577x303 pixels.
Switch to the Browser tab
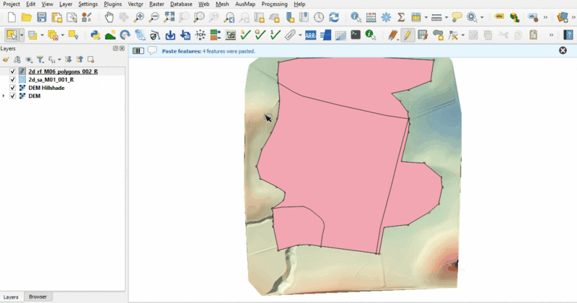[x=38, y=297]
